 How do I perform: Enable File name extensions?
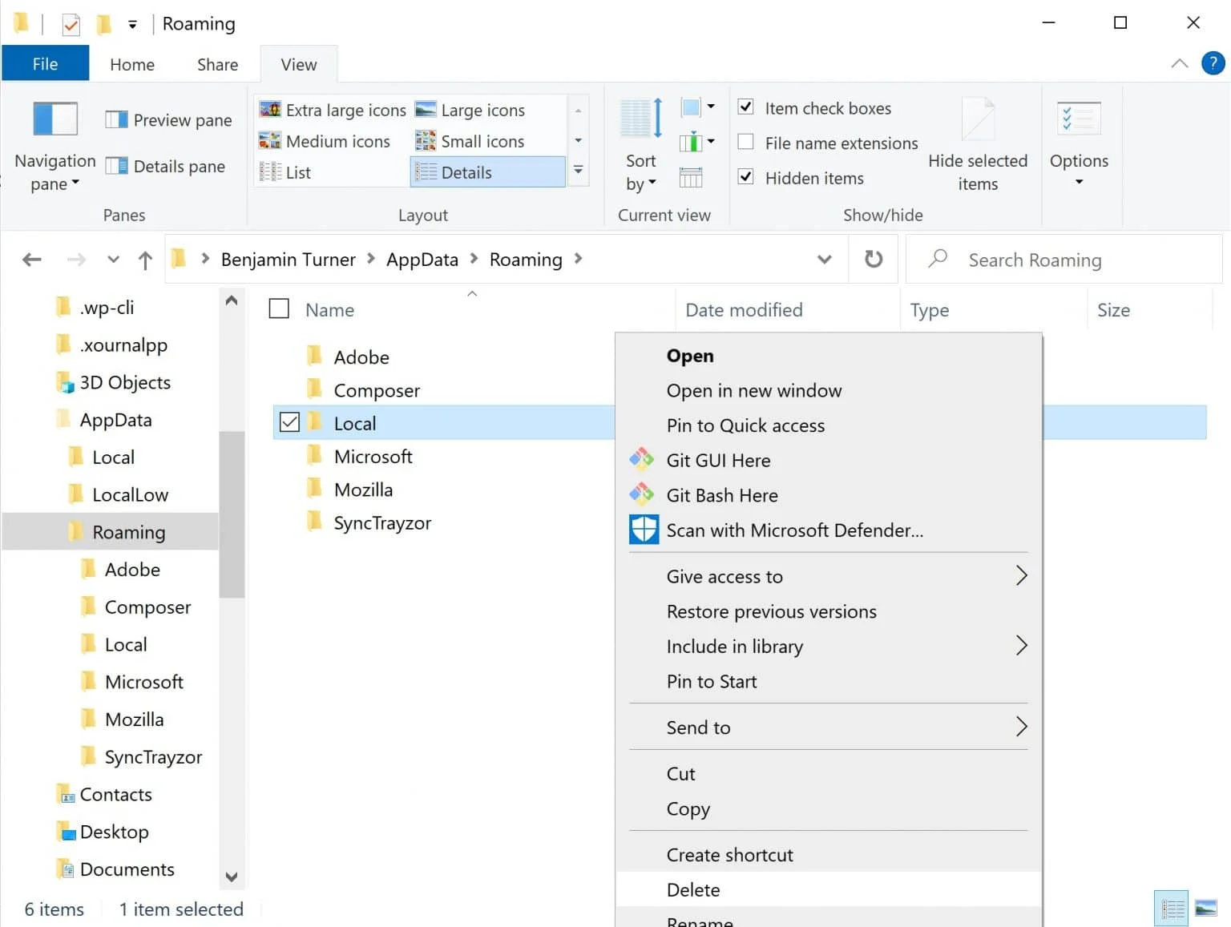click(x=745, y=143)
